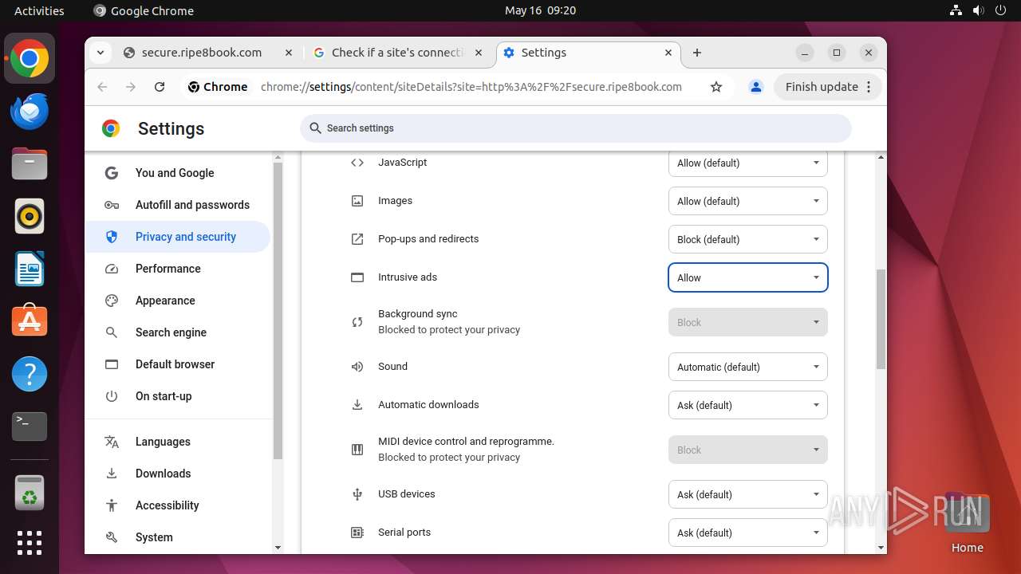Click the MIDI piano keys icon
Viewport: 1021px width, 574px height.
(x=357, y=450)
